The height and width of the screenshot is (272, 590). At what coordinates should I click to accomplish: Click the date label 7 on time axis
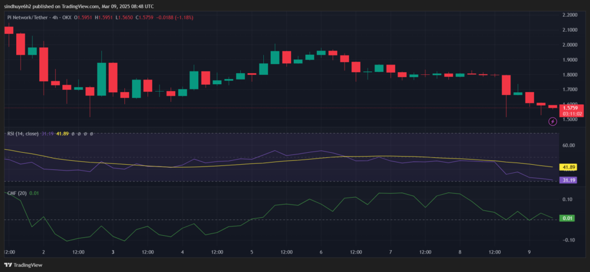[391, 252]
